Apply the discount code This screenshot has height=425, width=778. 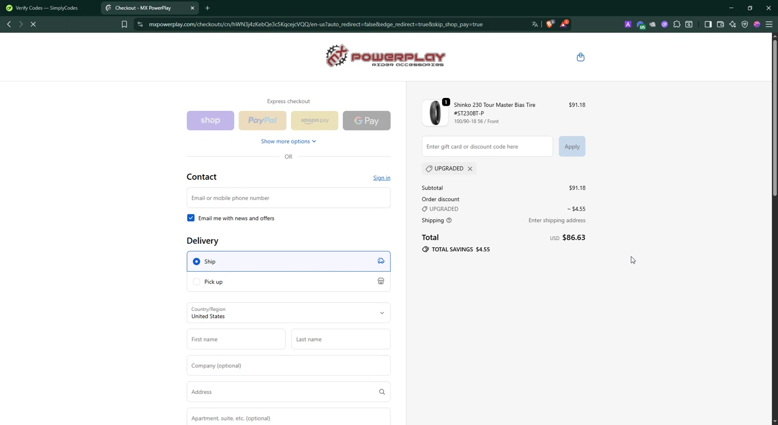(x=572, y=147)
